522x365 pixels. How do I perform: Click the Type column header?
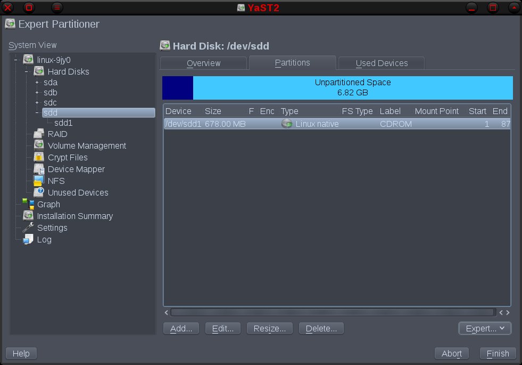[289, 111]
